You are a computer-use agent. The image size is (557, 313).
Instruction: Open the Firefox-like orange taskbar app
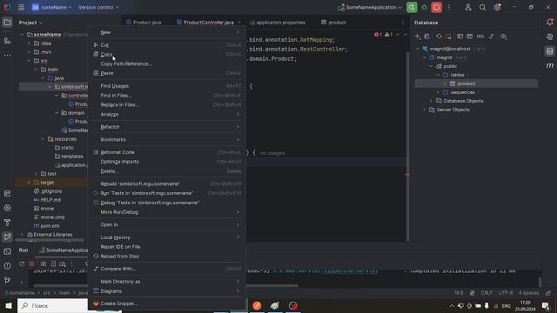(257, 305)
